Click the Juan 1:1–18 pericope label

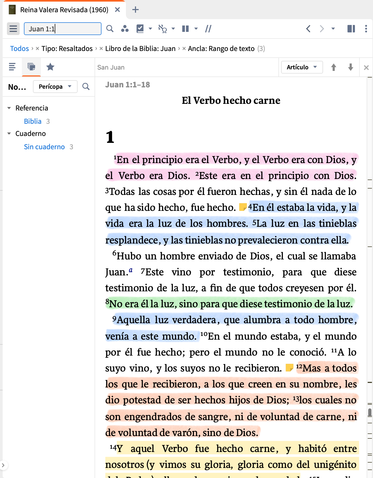[128, 85]
